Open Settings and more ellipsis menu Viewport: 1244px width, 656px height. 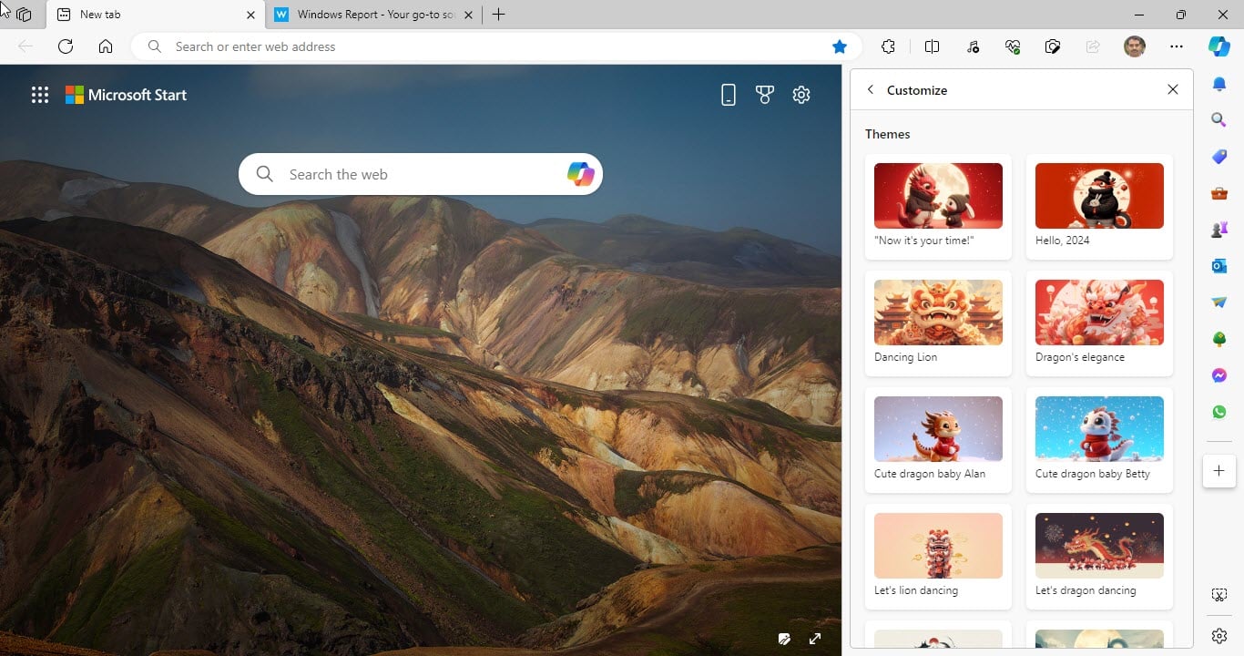[x=1177, y=46]
